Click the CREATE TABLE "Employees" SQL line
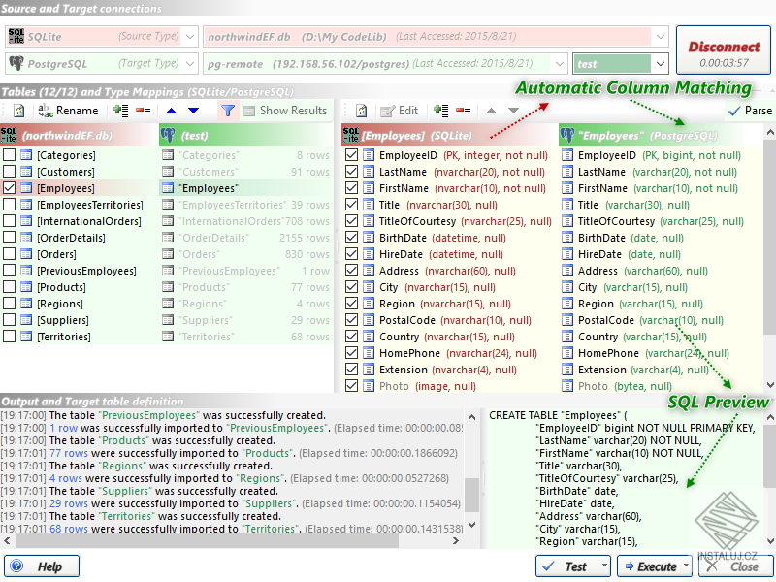 click(558, 415)
